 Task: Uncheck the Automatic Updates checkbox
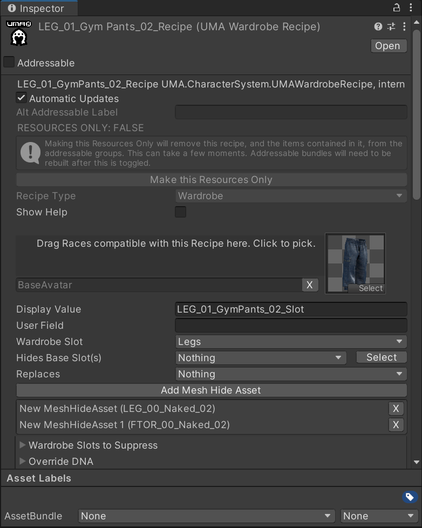(21, 98)
